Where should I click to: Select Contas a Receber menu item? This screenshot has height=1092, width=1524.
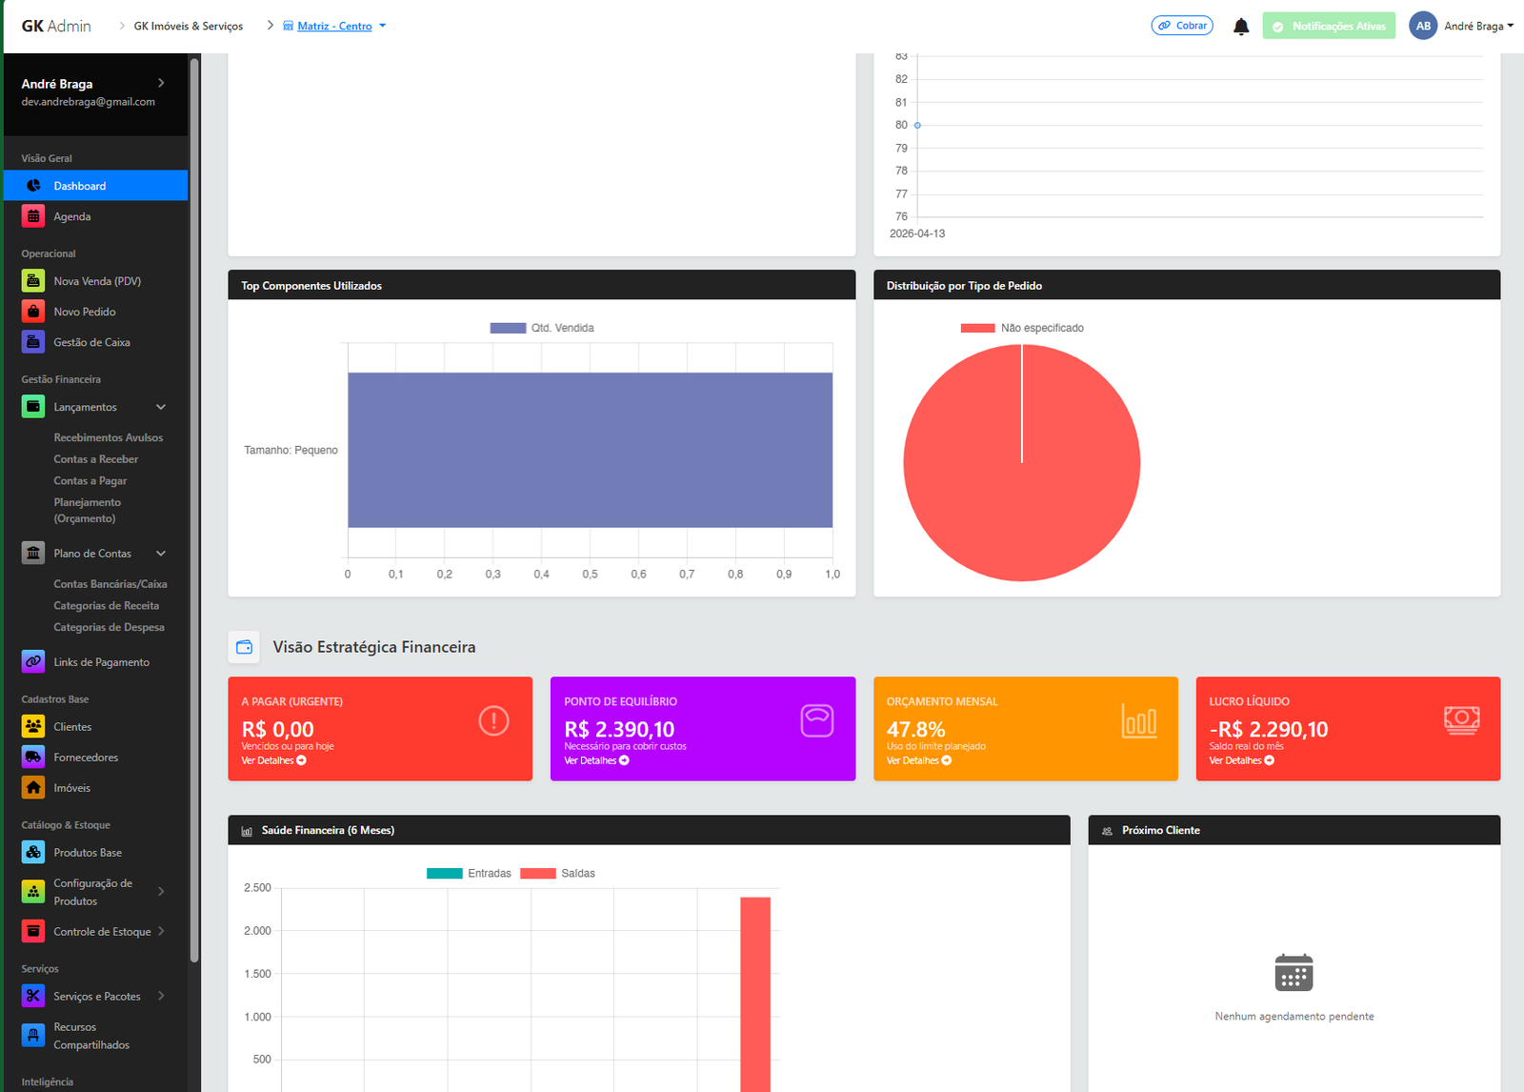(x=95, y=458)
